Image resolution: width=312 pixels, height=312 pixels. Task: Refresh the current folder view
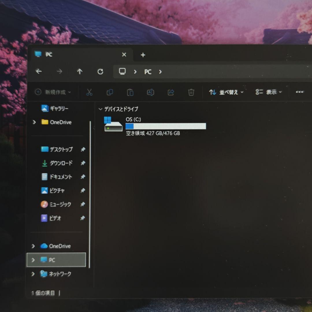pyautogui.click(x=100, y=72)
